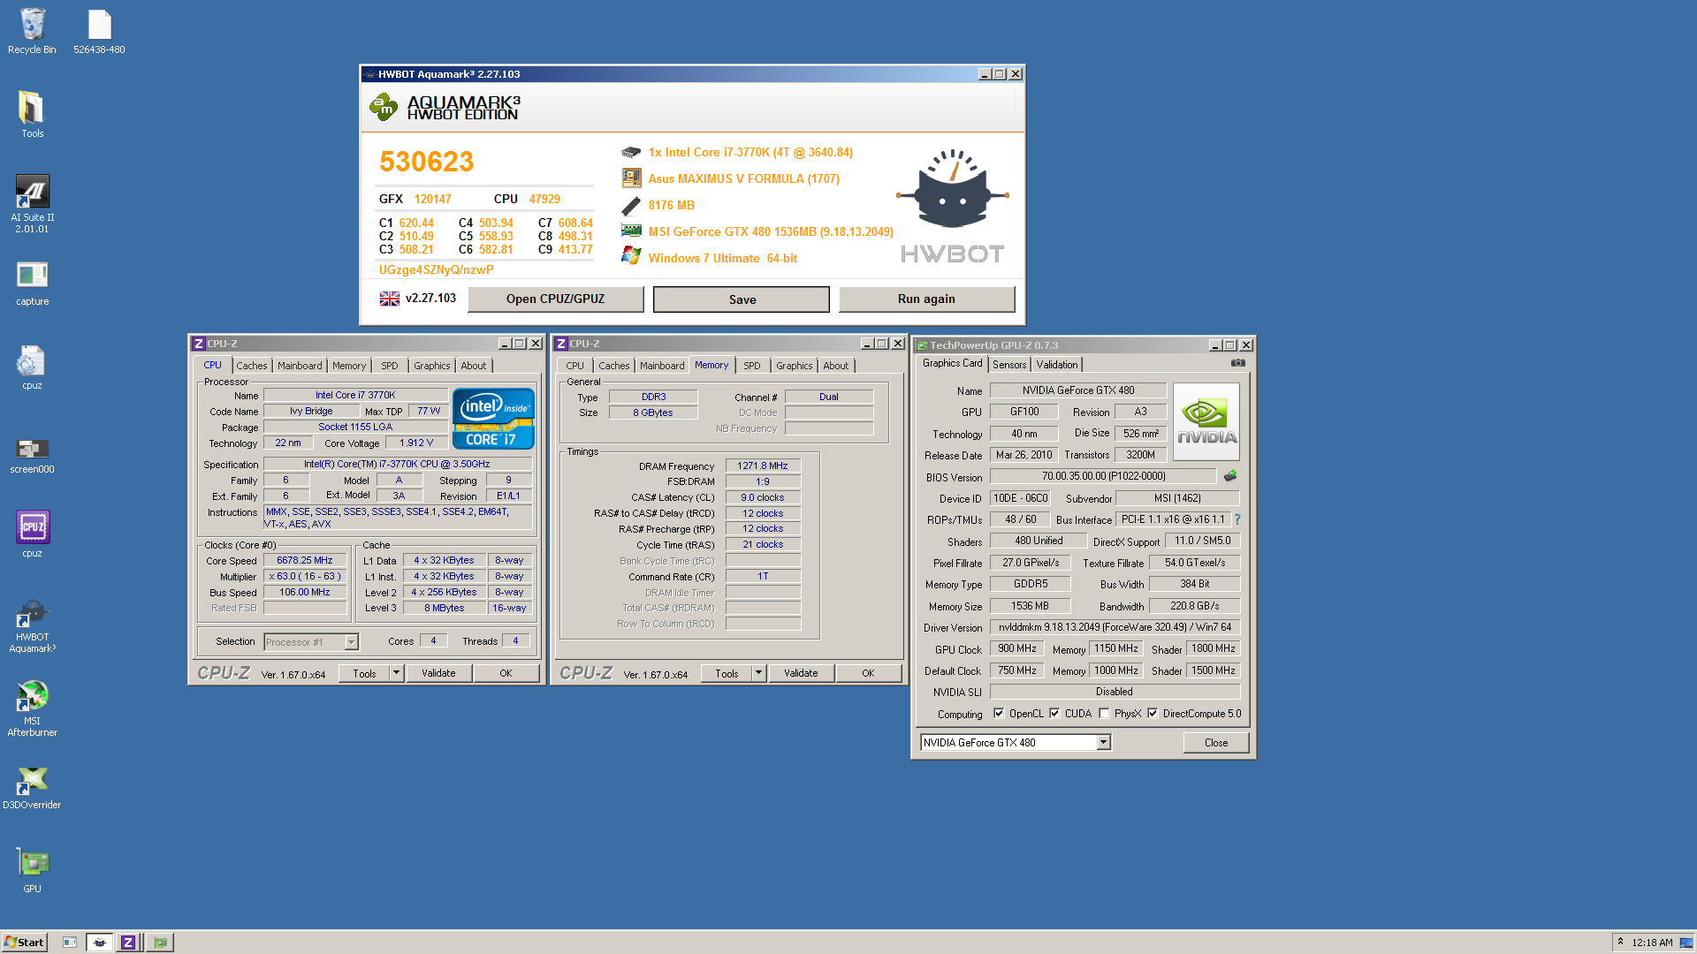Toggle the PhysX checkbox in GPU-Z
1697x954 pixels.
1104,714
